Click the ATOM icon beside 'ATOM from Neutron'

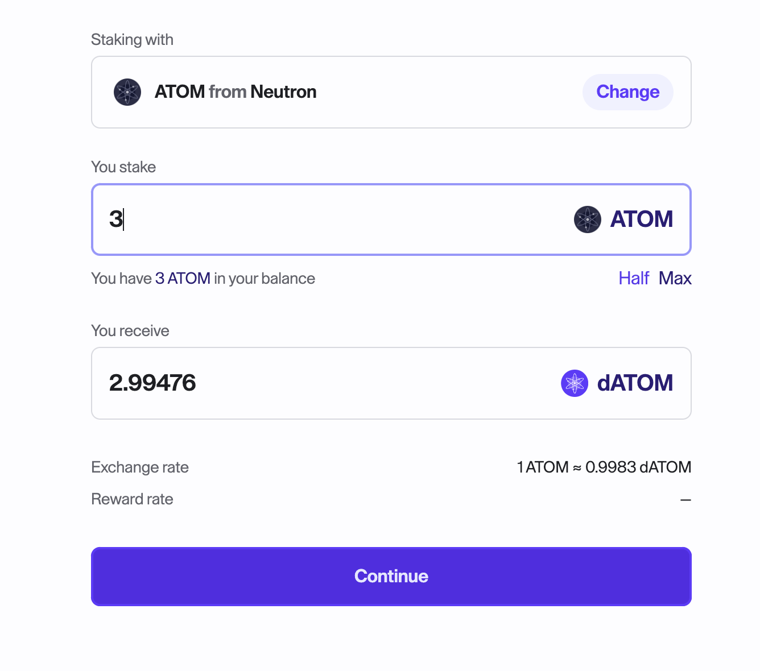tap(127, 92)
